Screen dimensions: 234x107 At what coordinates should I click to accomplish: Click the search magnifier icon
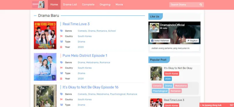coord(201,5)
